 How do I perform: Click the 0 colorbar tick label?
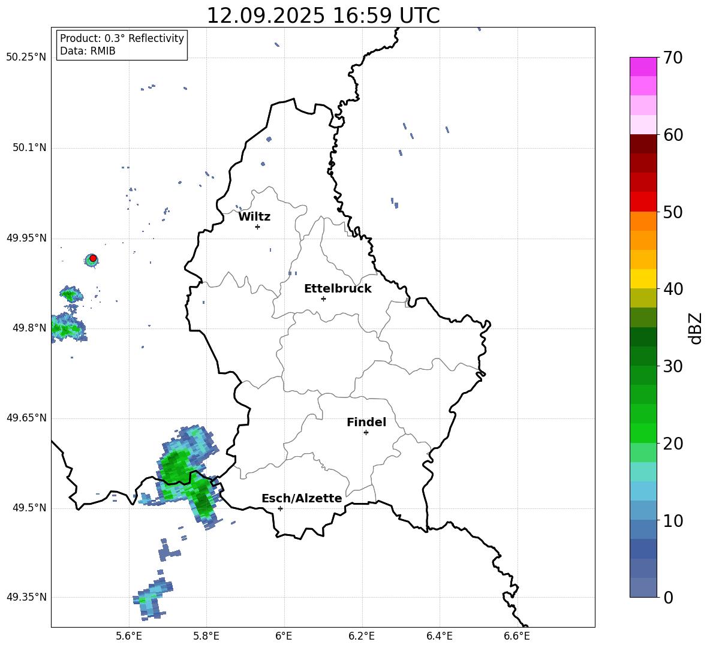[x=669, y=597]
